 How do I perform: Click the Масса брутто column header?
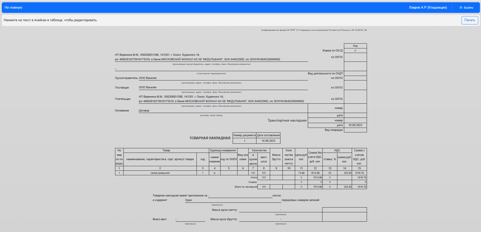pyautogui.click(x=276, y=157)
